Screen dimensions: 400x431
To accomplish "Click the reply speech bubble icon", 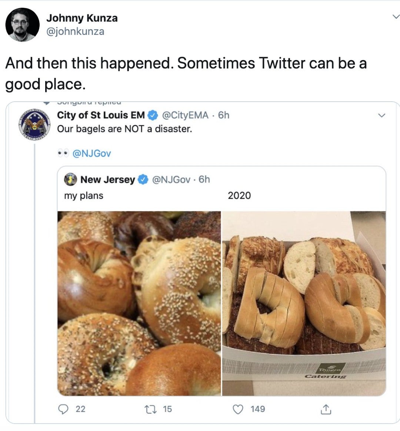I will [63, 409].
